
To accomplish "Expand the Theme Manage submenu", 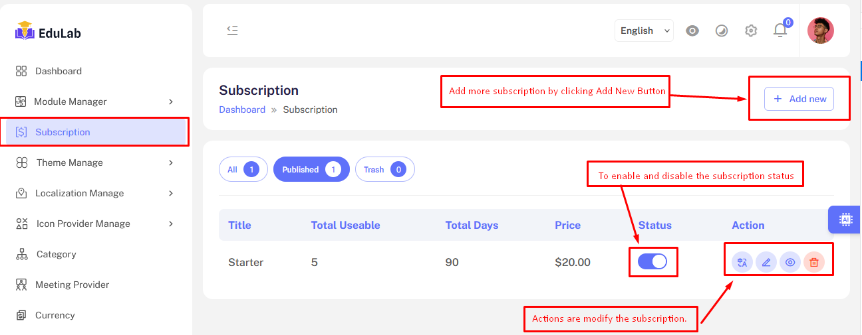I will click(94, 163).
